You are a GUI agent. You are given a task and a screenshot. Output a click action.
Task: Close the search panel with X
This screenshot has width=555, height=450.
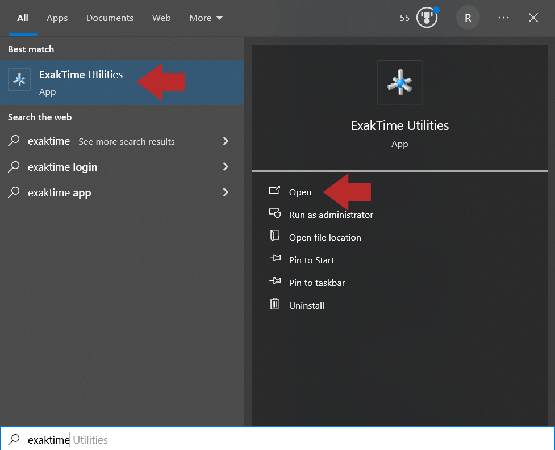pos(533,18)
